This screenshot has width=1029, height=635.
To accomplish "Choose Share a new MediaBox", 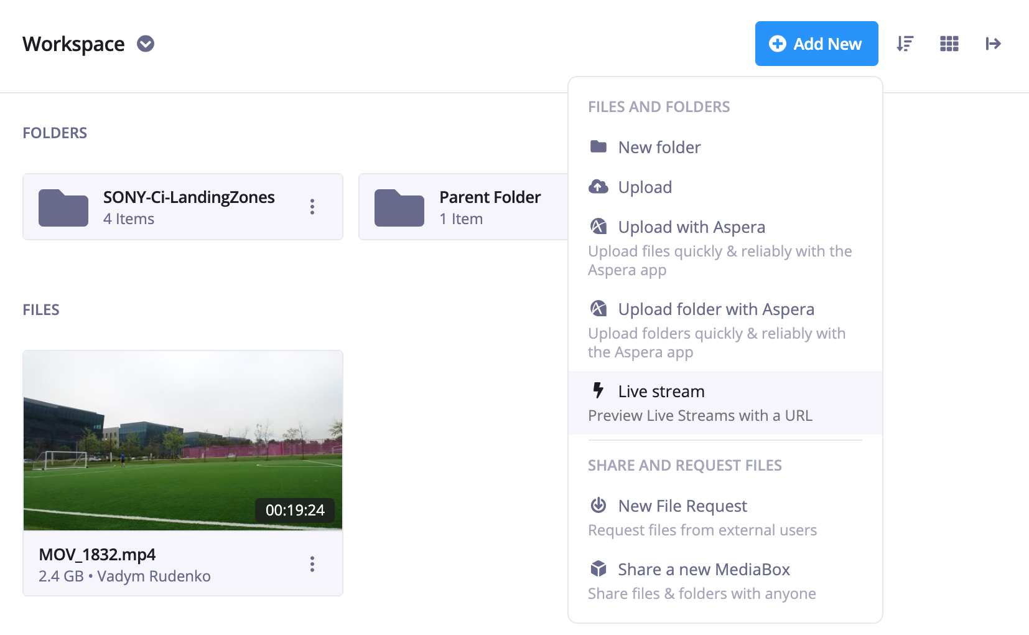I will pos(725,580).
